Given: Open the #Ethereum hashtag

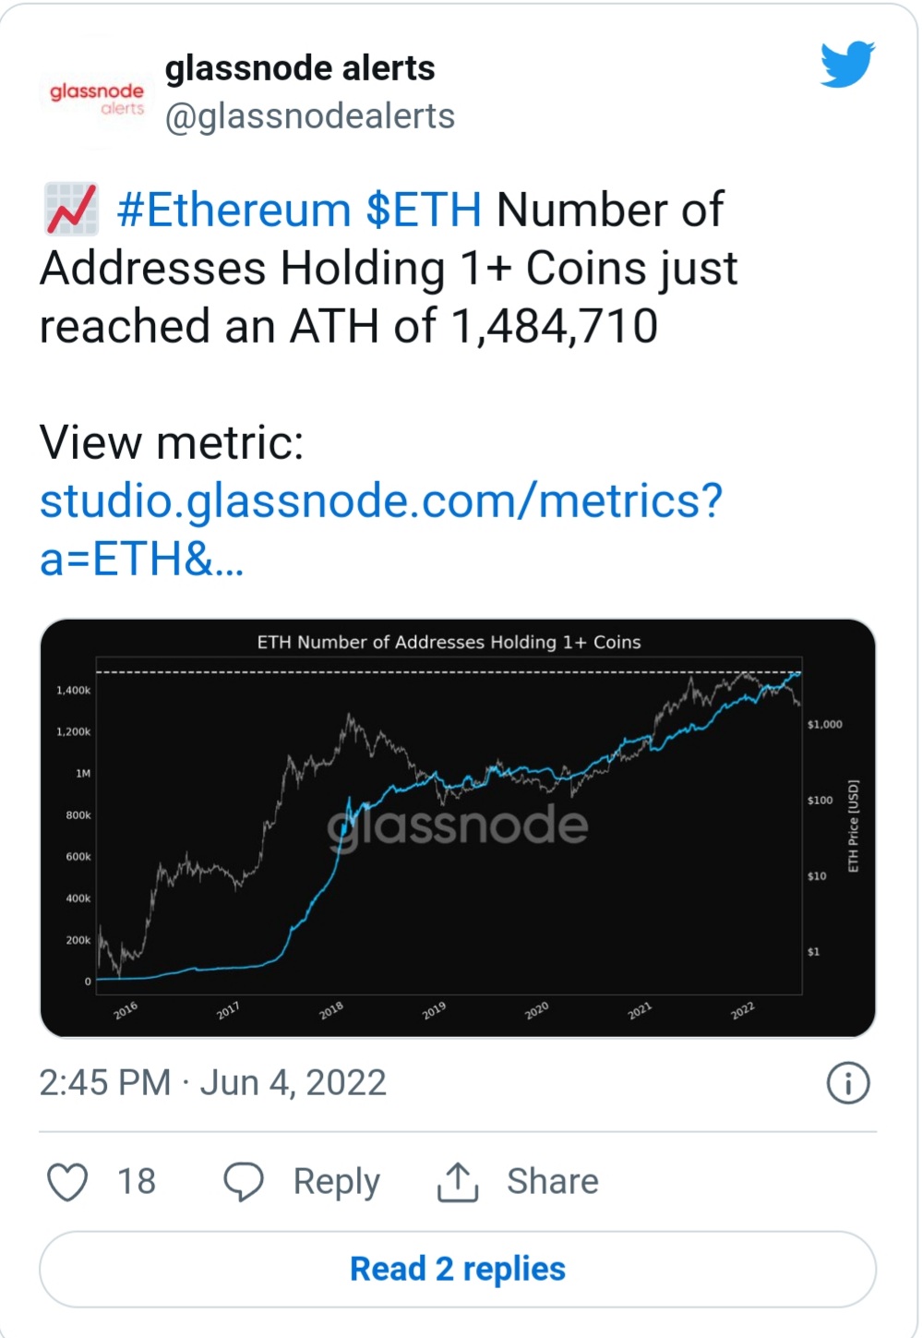Looking at the screenshot, I should (234, 211).
